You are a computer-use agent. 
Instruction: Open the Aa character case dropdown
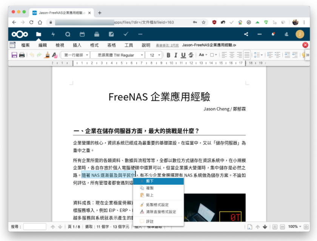(203, 55)
